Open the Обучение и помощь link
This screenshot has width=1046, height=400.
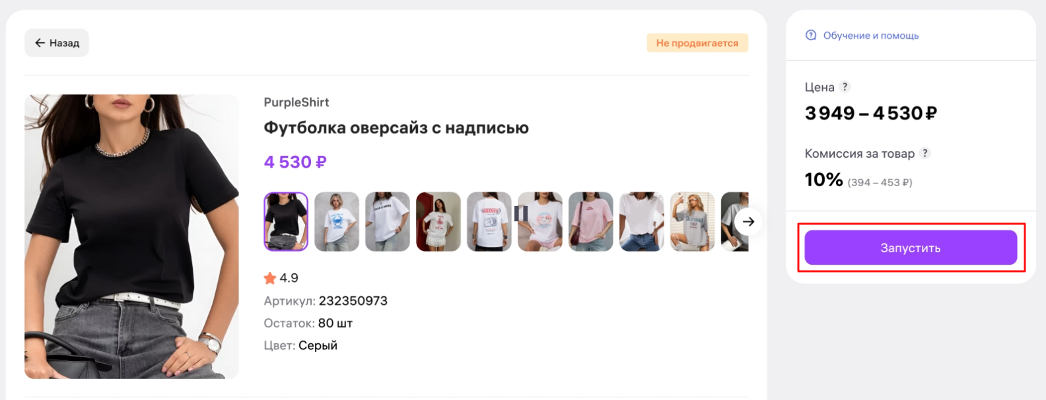pos(870,36)
